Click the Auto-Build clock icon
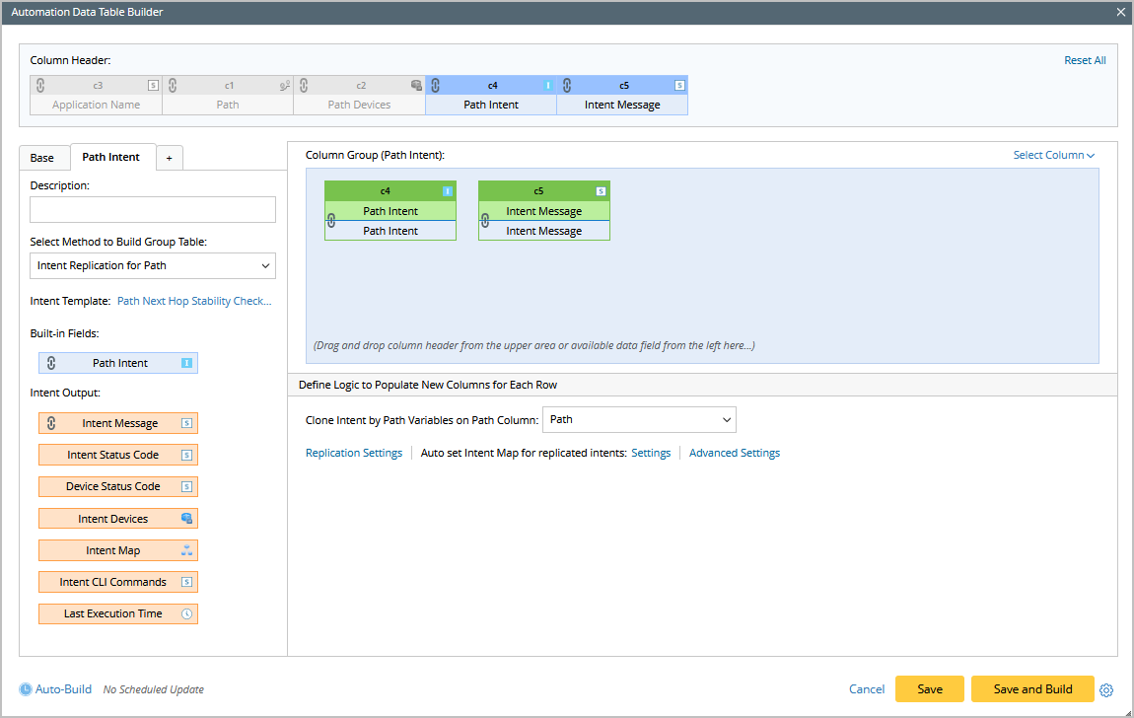The image size is (1134, 718). 26,689
